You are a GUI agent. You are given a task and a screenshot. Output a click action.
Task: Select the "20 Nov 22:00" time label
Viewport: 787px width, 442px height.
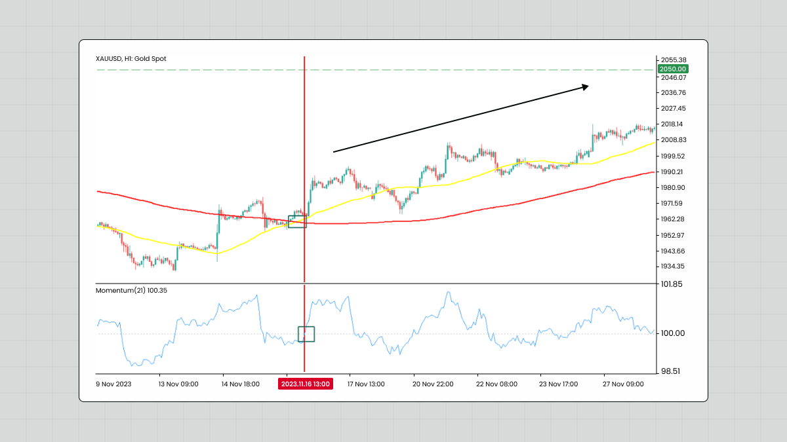click(434, 384)
